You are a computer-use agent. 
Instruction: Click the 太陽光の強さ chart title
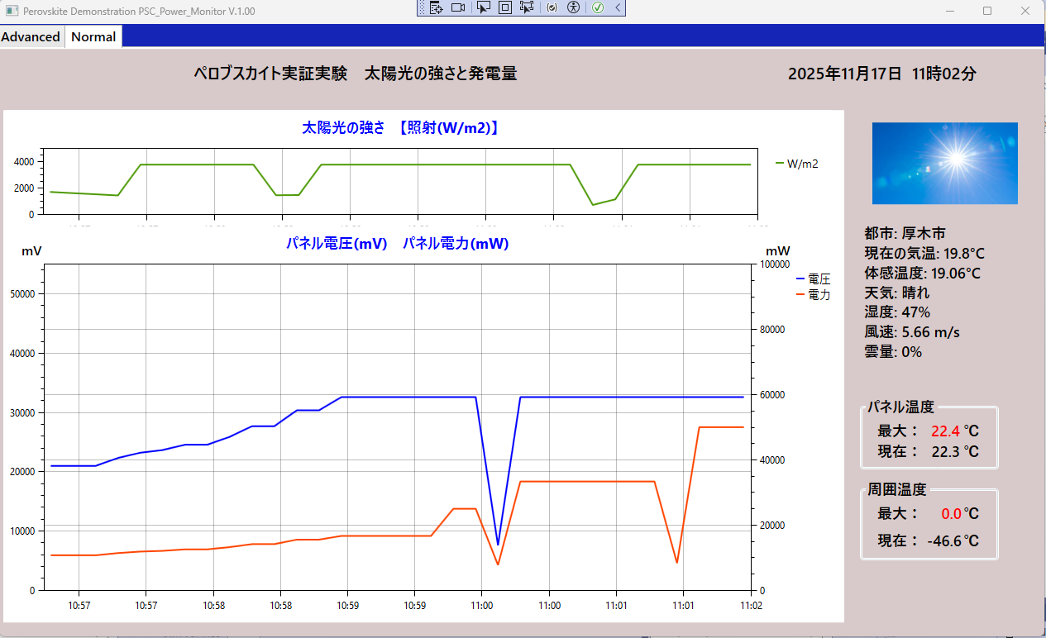pyautogui.click(x=400, y=128)
